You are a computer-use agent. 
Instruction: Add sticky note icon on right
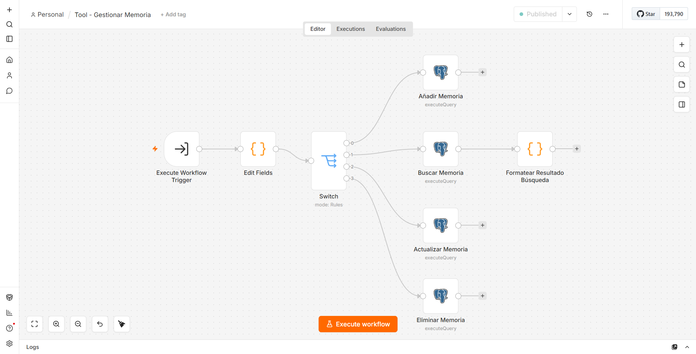pyautogui.click(x=682, y=85)
